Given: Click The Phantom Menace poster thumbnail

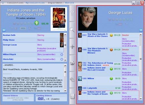Looking at the screenshot, I should point(80,50).
